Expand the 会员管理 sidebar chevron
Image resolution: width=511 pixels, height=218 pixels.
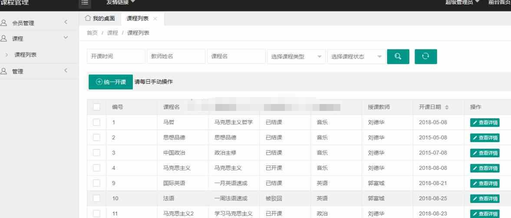tap(66, 22)
